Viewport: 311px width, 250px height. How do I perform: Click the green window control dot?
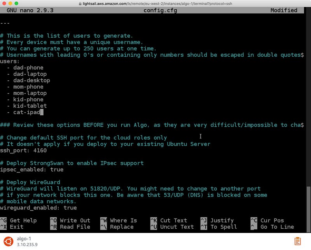(x=16, y=3)
